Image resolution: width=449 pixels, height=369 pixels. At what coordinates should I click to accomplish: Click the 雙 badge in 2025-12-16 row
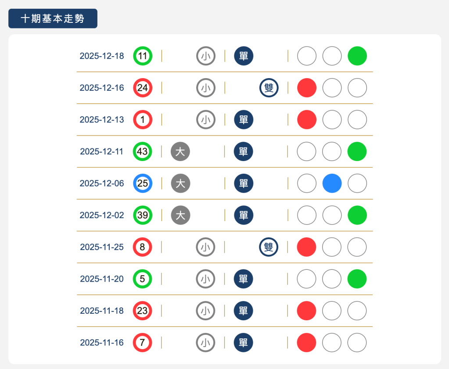click(x=269, y=88)
